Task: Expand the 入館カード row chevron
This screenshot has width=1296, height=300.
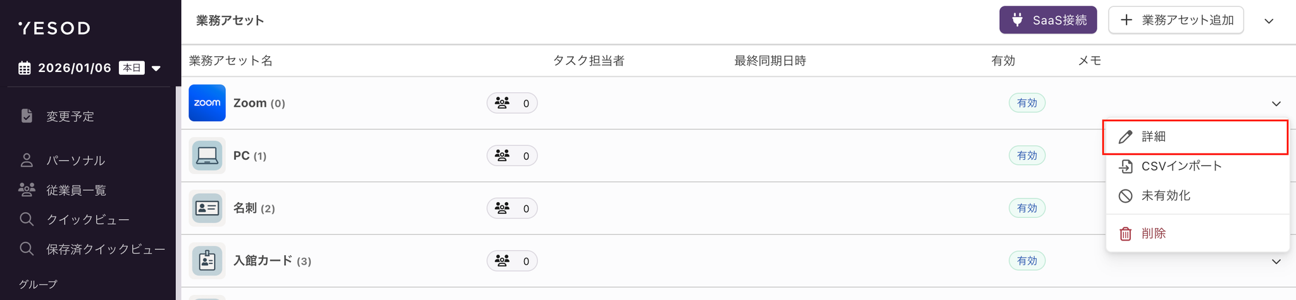Action: [x=1276, y=261]
